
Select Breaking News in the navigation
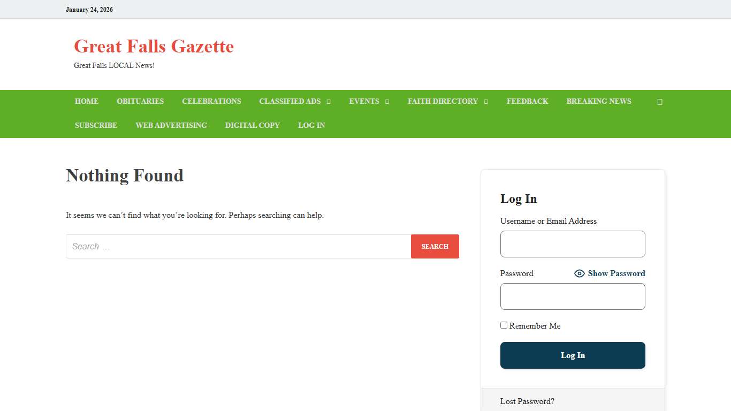pyautogui.click(x=599, y=101)
